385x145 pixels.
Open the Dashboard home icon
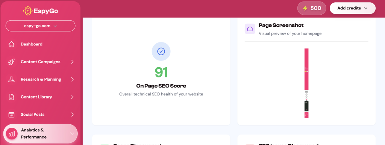pos(11,44)
